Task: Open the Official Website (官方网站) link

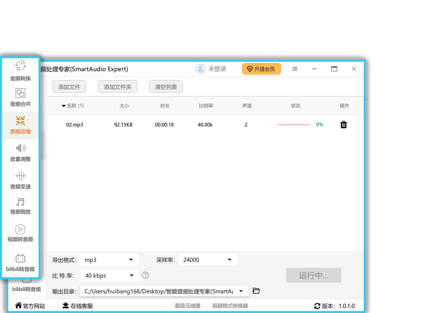Action: [30, 306]
